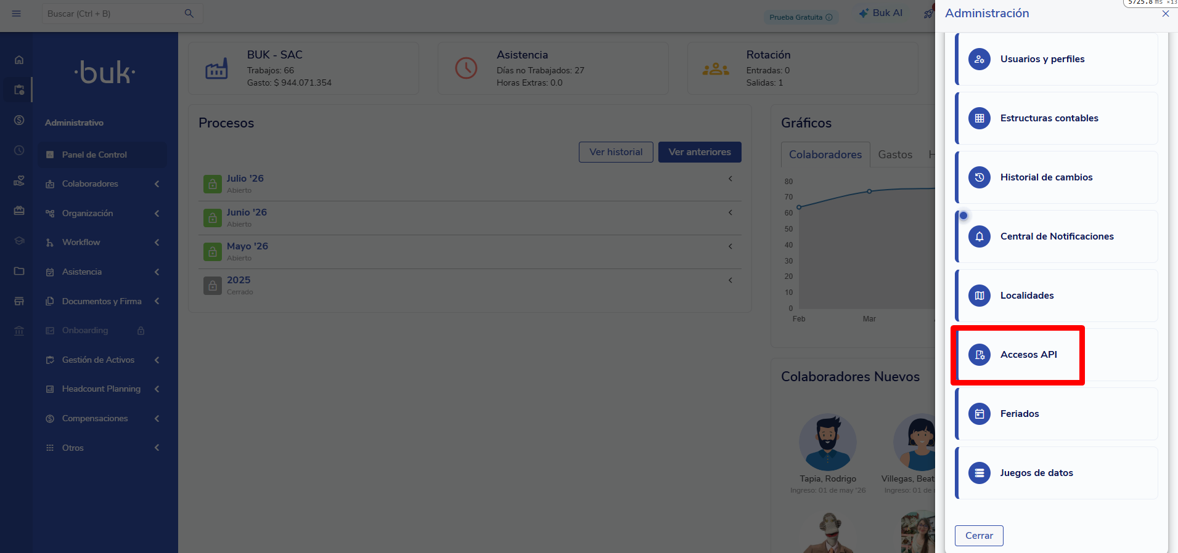Expand the Junio '26 process row chevron

(730, 212)
